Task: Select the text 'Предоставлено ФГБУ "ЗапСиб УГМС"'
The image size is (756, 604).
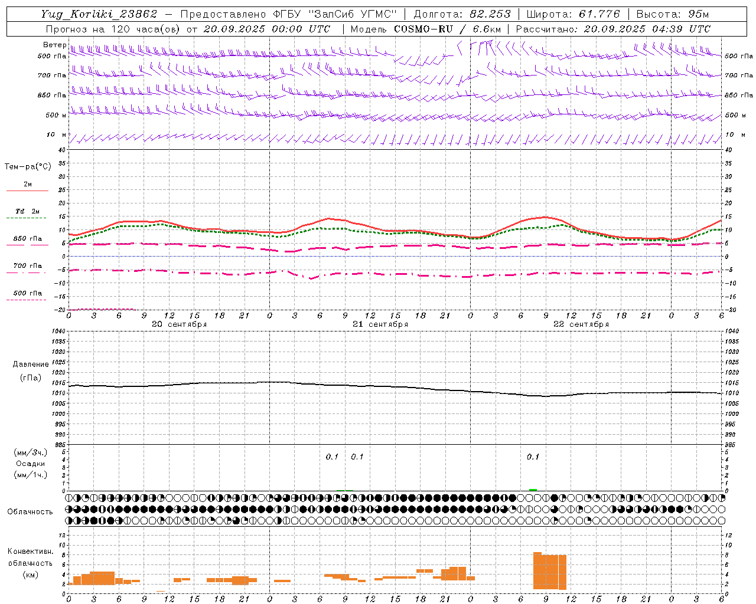Action: [288, 14]
